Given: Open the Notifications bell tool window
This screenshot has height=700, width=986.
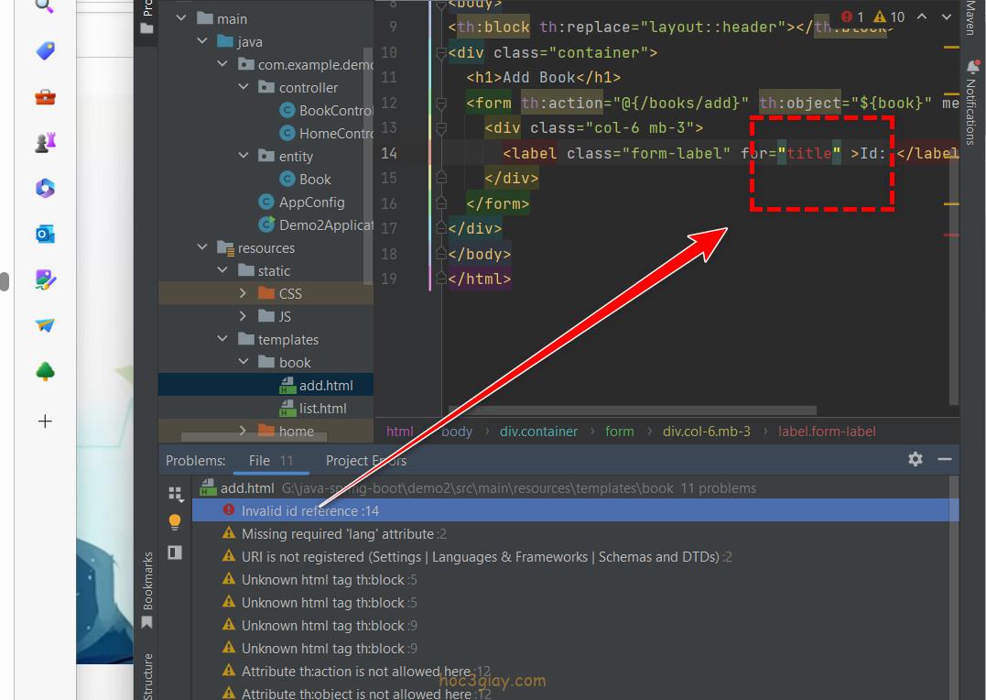Looking at the screenshot, I should (971, 69).
